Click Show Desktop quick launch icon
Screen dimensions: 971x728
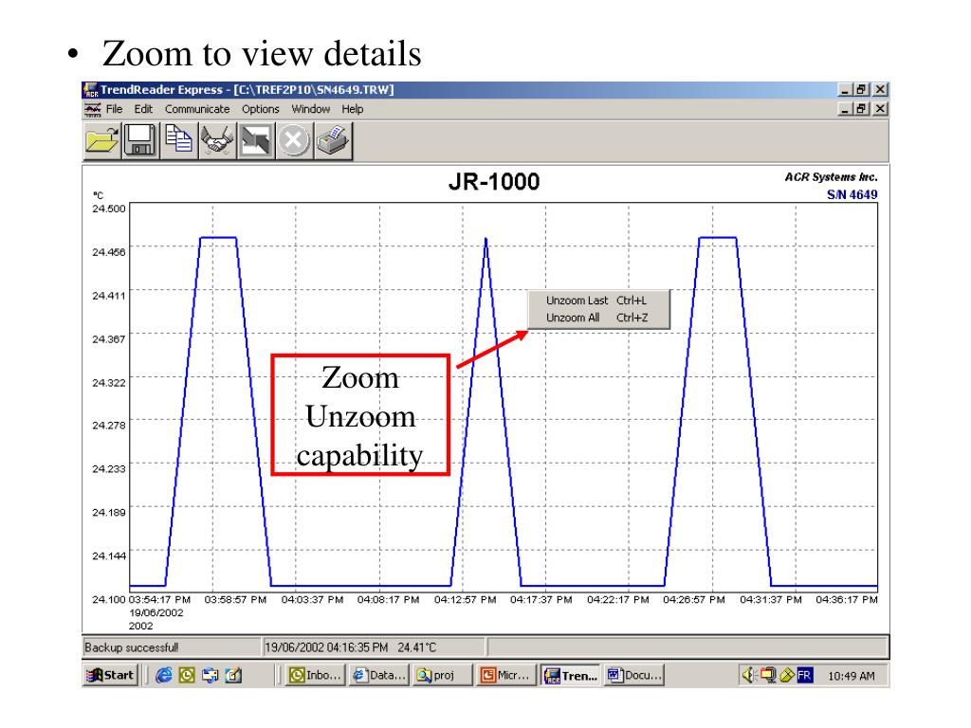click(210, 675)
